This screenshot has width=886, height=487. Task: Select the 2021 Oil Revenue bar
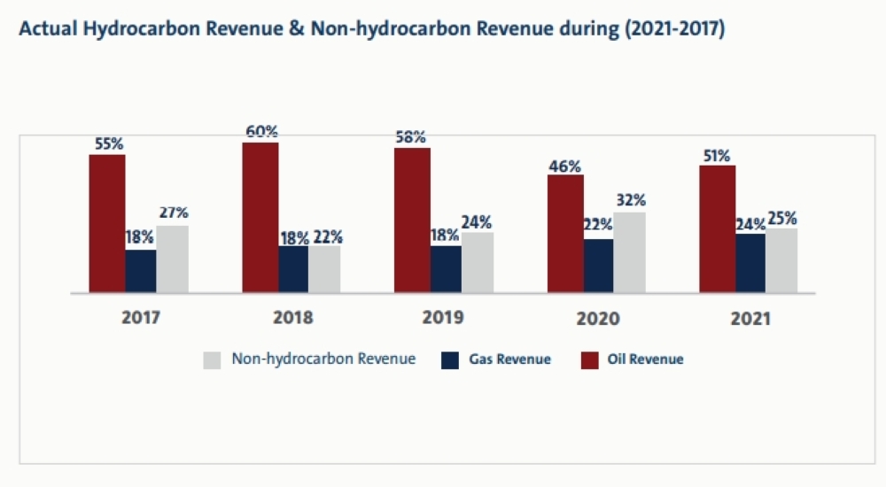[x=718, y=228]
